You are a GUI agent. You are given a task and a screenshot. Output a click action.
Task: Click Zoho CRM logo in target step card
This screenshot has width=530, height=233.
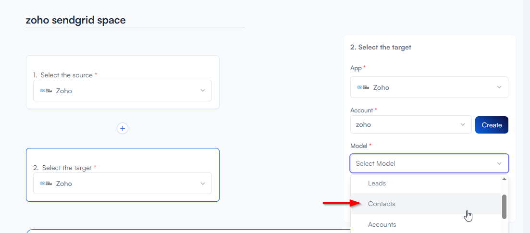coord(46,184)
